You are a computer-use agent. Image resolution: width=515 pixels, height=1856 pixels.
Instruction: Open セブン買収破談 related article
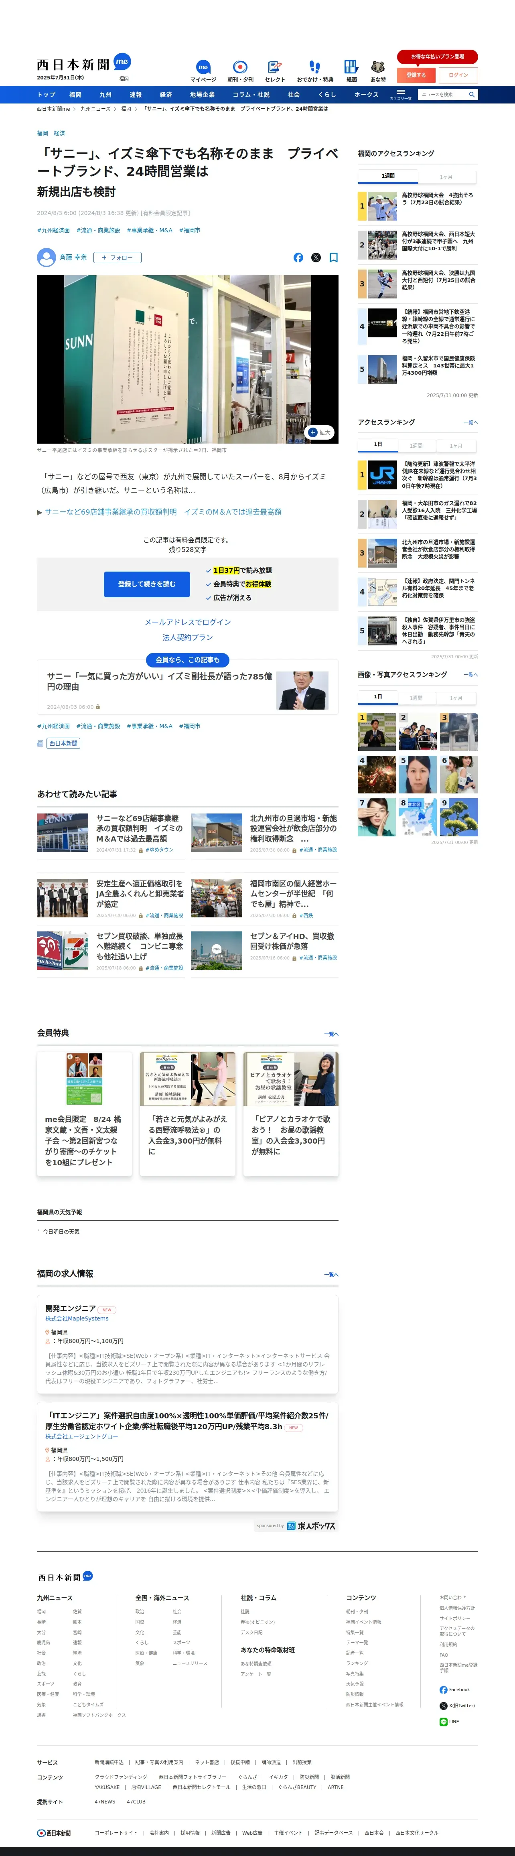[110, 950]
